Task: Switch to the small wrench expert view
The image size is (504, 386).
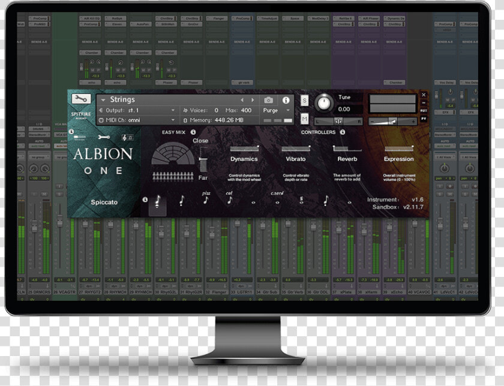Action: point(103,137)
